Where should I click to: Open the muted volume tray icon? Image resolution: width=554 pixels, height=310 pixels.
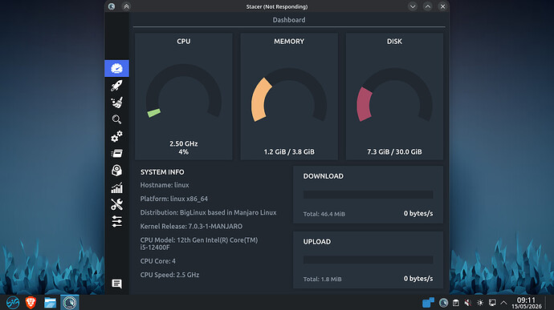[468, 303]
